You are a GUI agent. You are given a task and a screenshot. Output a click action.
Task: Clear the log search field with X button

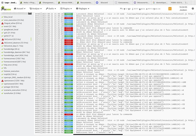[30, 13]
